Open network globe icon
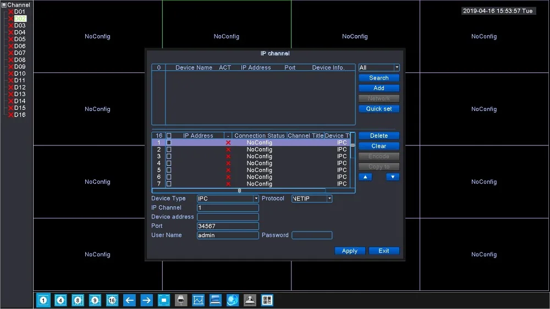 [x=233, y=300]
